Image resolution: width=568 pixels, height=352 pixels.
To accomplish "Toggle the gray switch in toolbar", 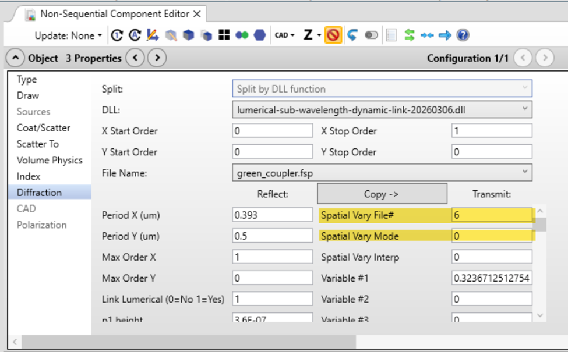I will pos(371,35).
